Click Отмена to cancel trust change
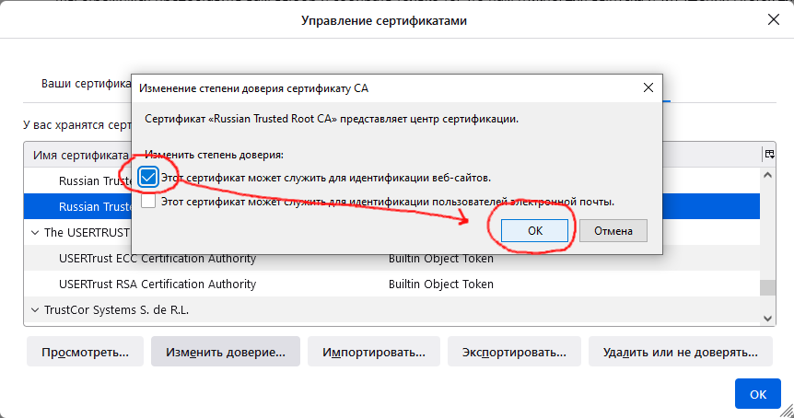Viewport: 794px width, 418px height. 613,231
